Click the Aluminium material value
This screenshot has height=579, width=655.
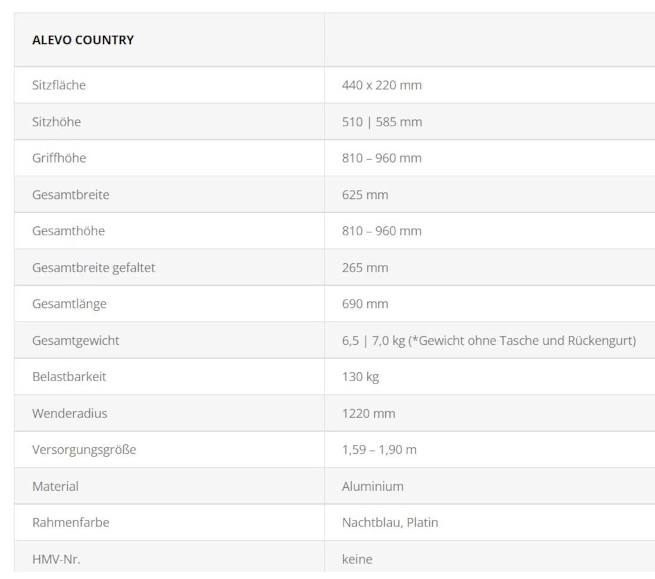373,487
